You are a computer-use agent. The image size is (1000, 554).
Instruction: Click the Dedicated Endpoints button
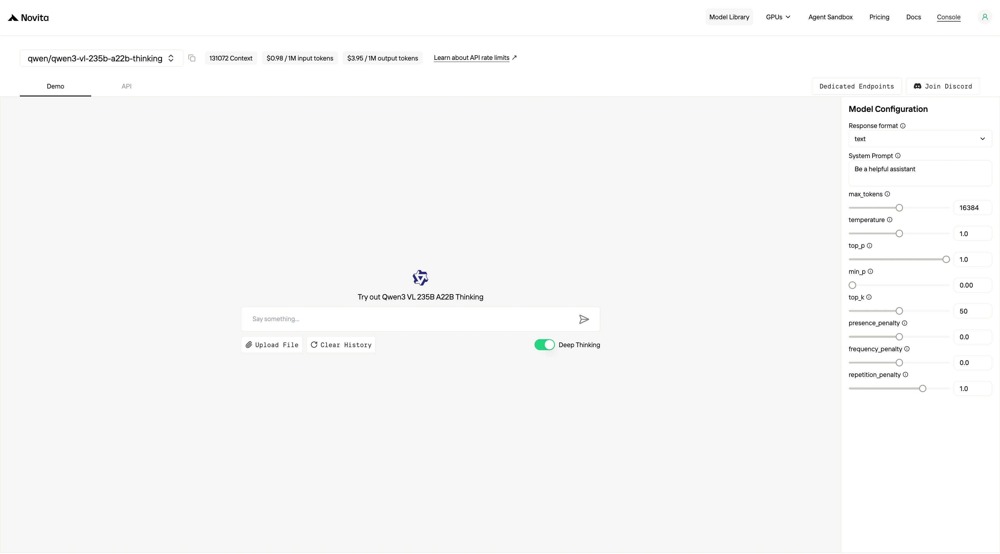tap(856, 86)
